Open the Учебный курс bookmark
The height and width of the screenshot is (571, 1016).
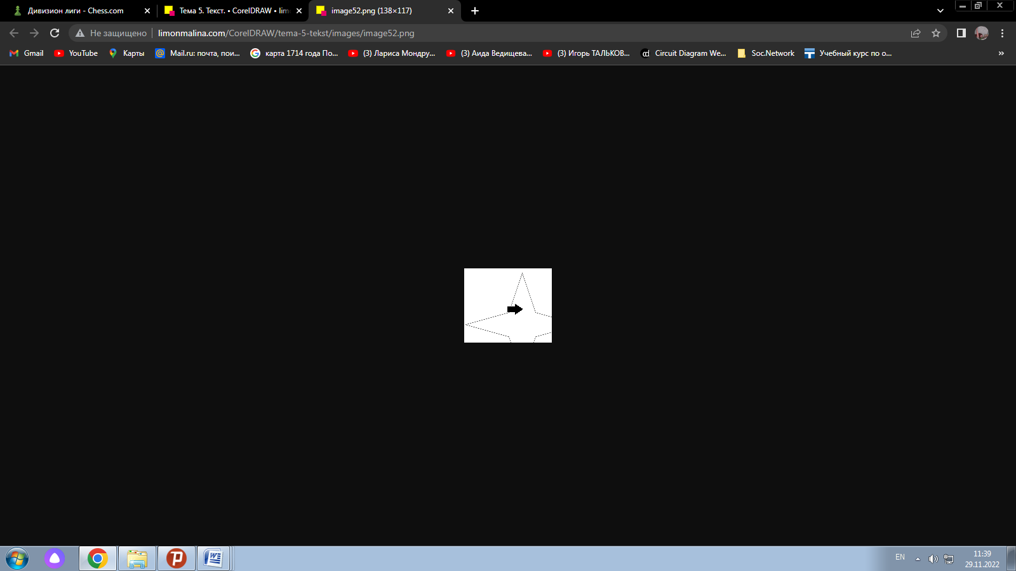click(848, 53)
